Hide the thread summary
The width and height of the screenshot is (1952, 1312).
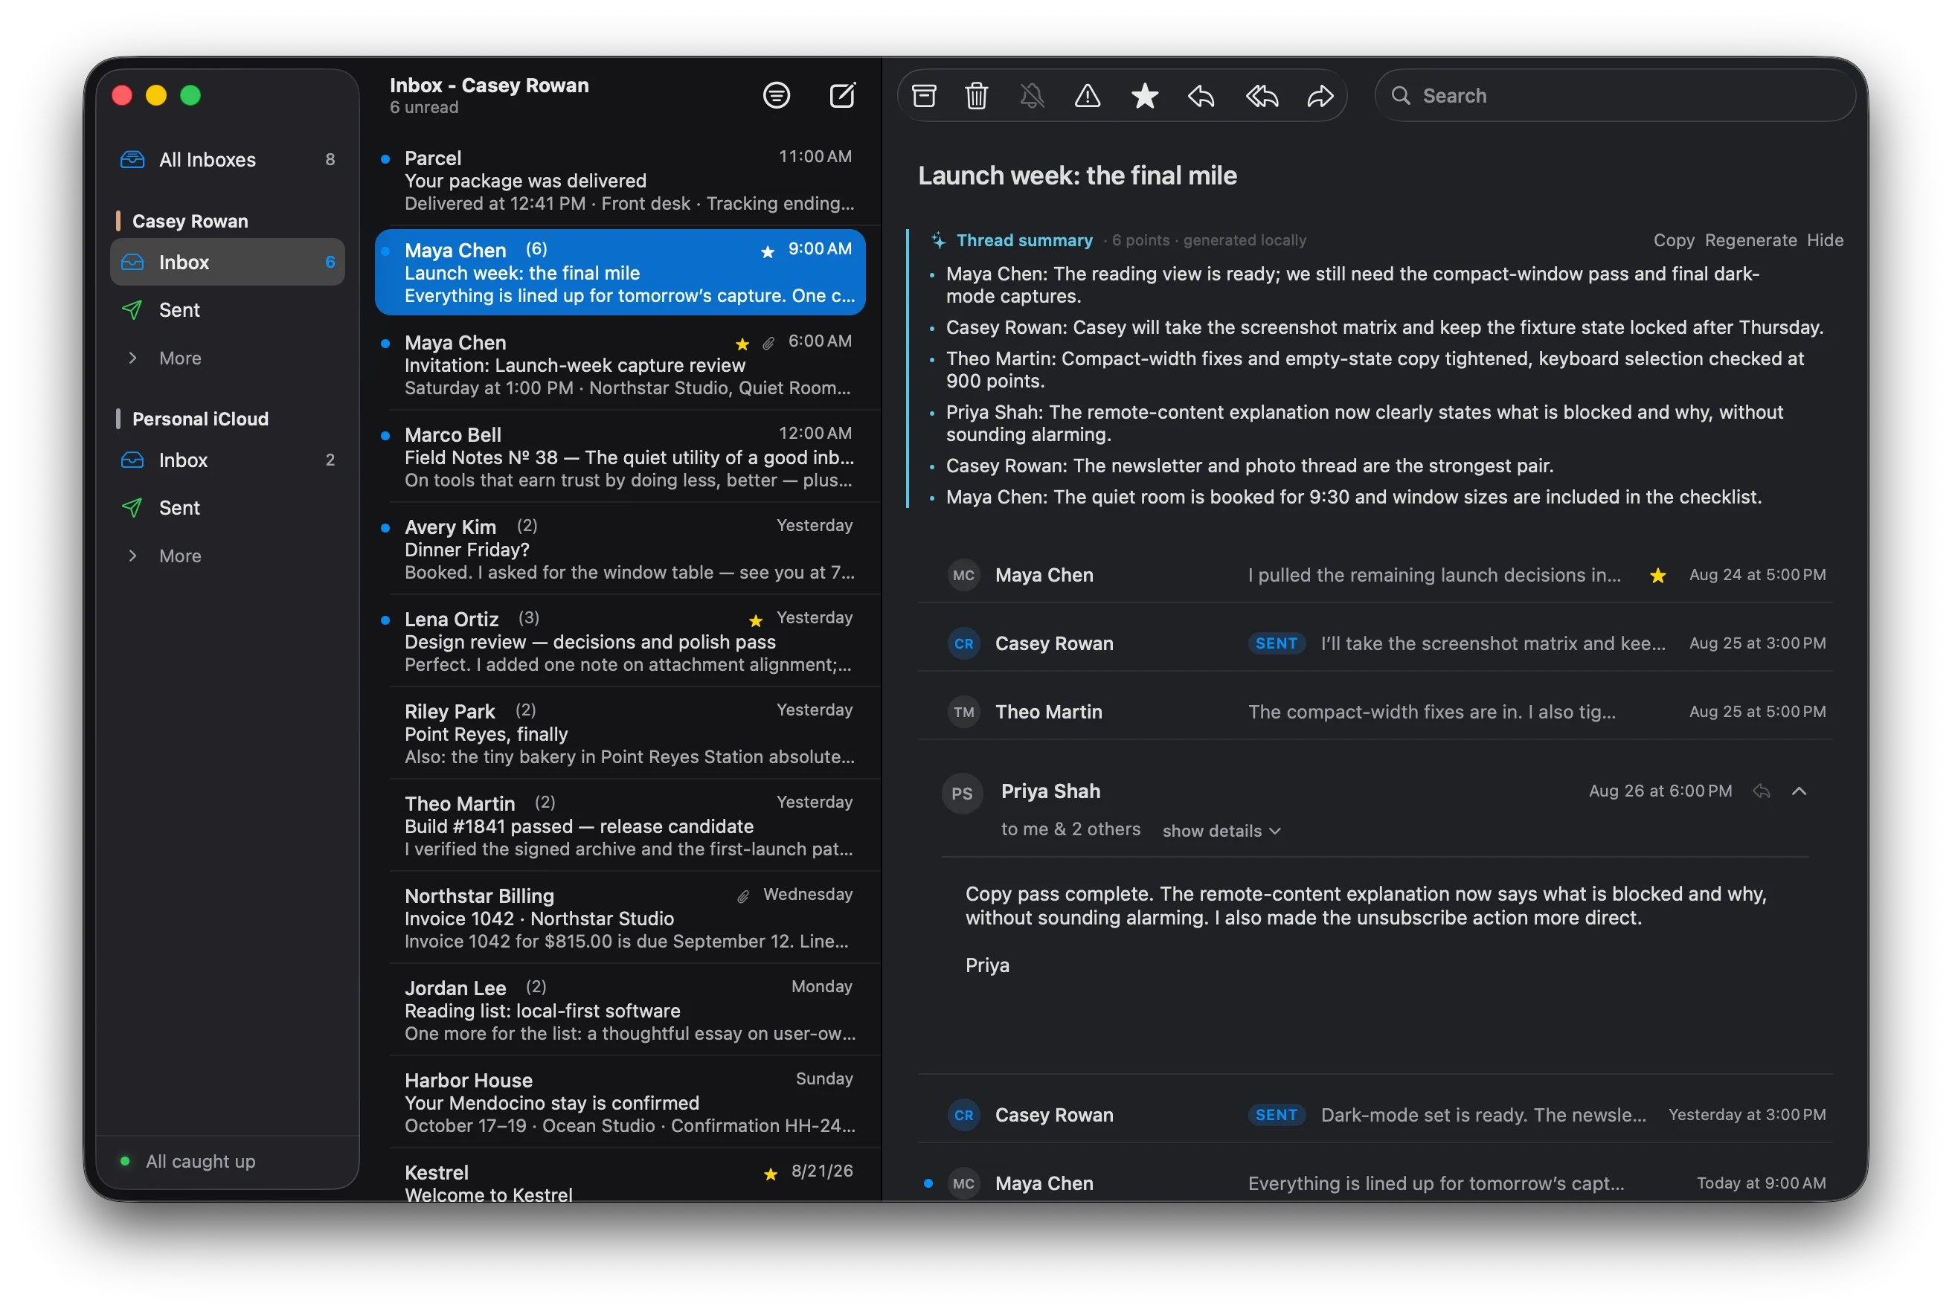pyautogui.click(x=1825, y=240)
